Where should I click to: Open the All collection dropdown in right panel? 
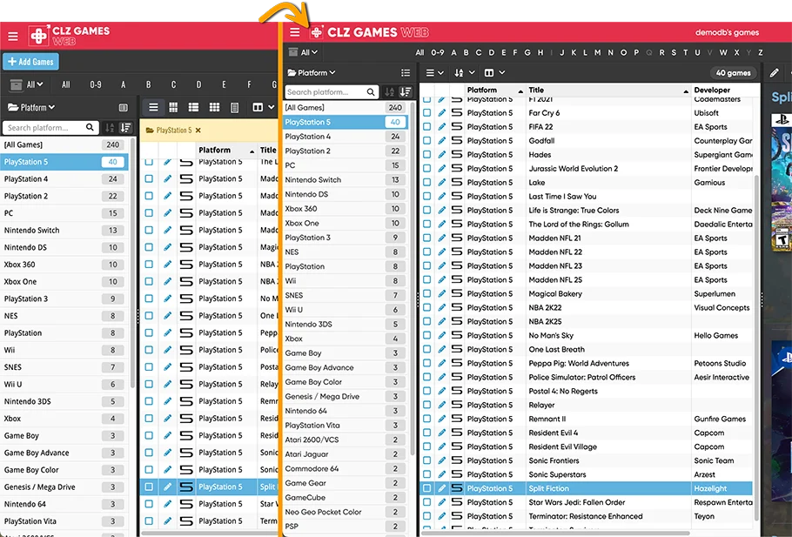pyautogui.click(x=303, y=52)
